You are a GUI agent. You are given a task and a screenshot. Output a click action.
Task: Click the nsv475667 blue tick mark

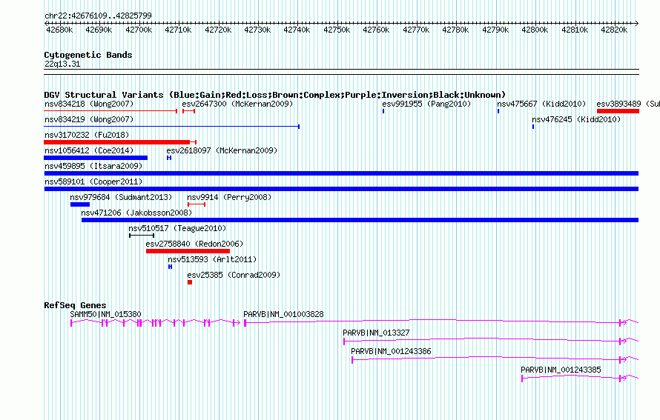(498, 111)
